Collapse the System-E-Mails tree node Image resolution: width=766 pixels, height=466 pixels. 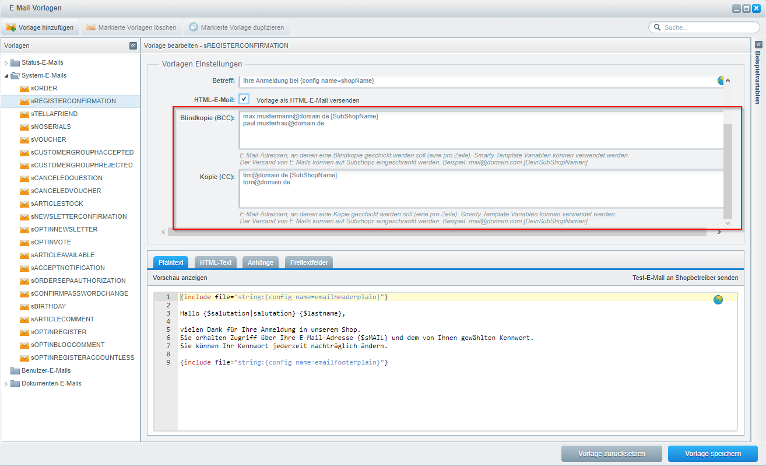(x=6, y=76)
